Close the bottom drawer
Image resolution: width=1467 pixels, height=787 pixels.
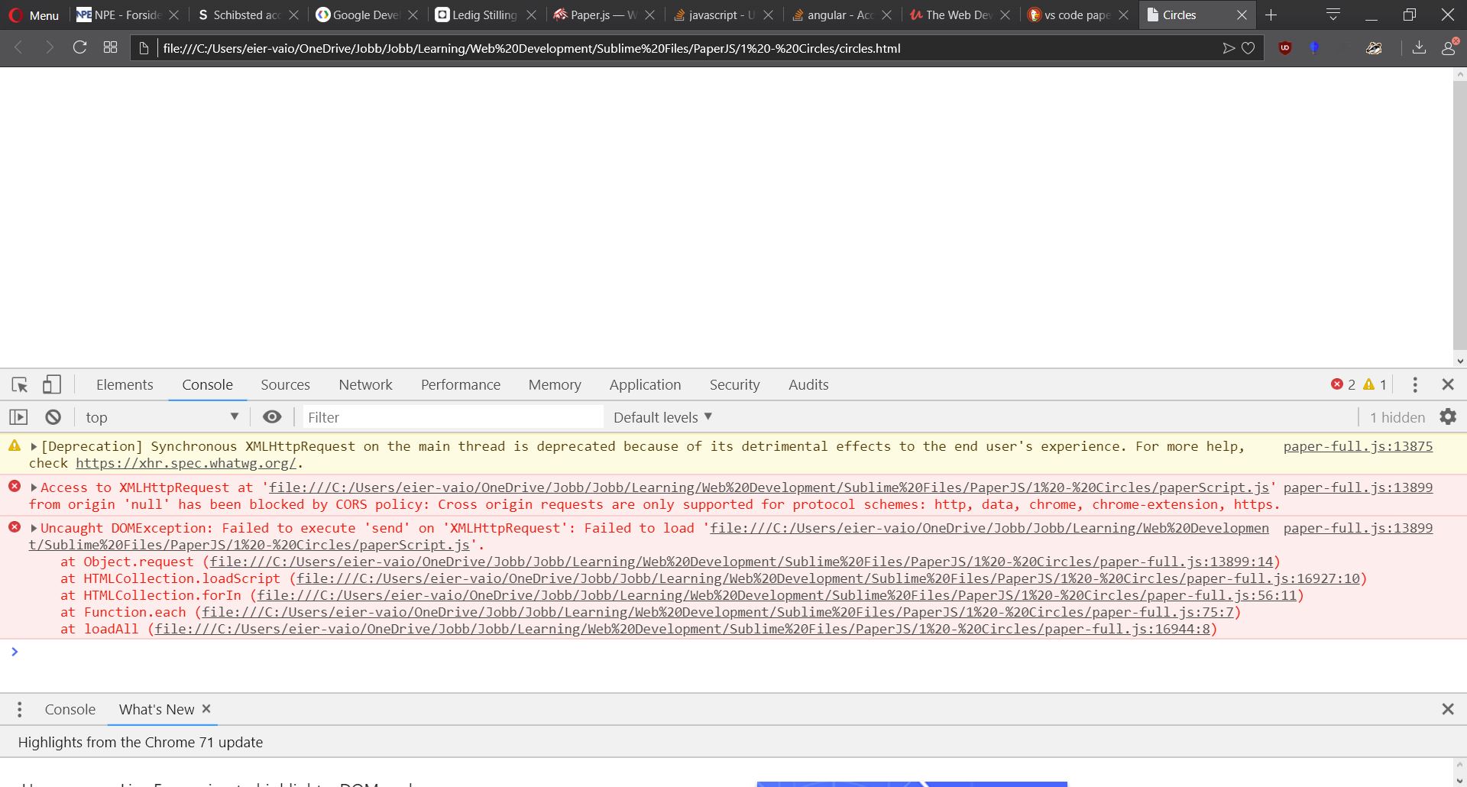click(x=1448, y=709)
